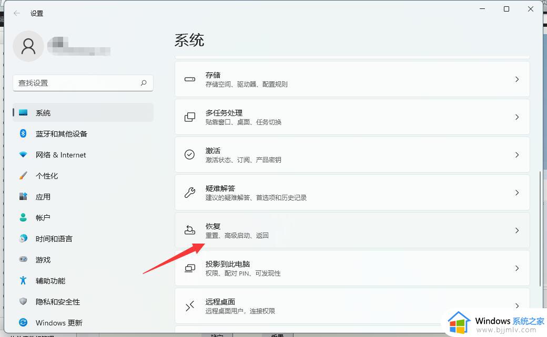Open Bluetooth and other devices (蓝牙和其他设备)
The width and height of the screenshot is (547, 337).
(61, 134)
